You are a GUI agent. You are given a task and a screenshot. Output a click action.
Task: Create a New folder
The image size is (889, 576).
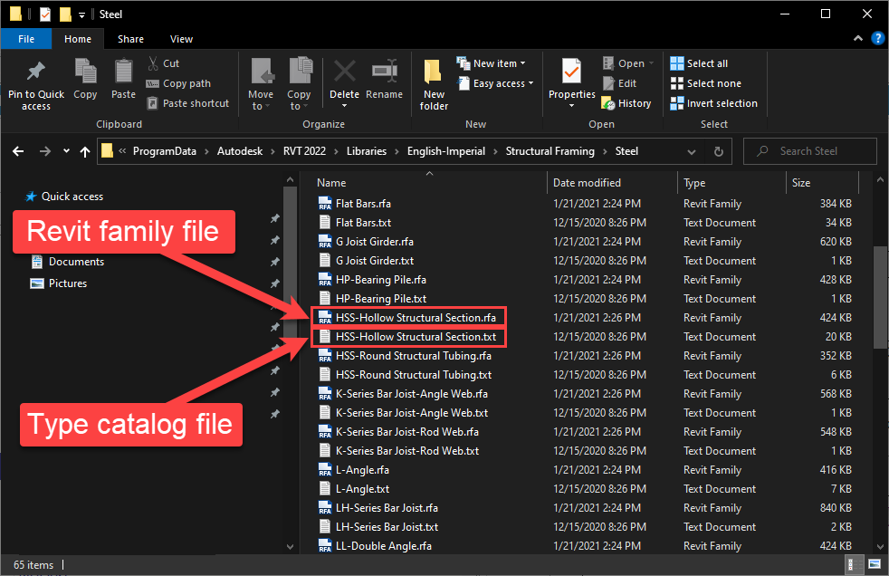pos(434,84)
